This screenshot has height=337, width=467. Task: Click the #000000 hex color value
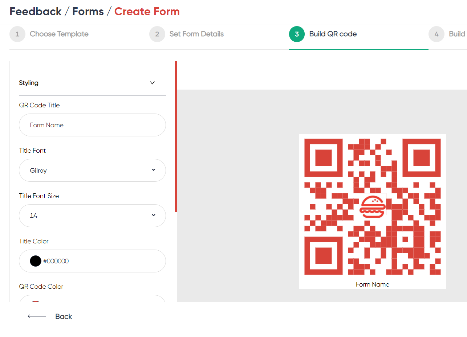pos(56,261)
